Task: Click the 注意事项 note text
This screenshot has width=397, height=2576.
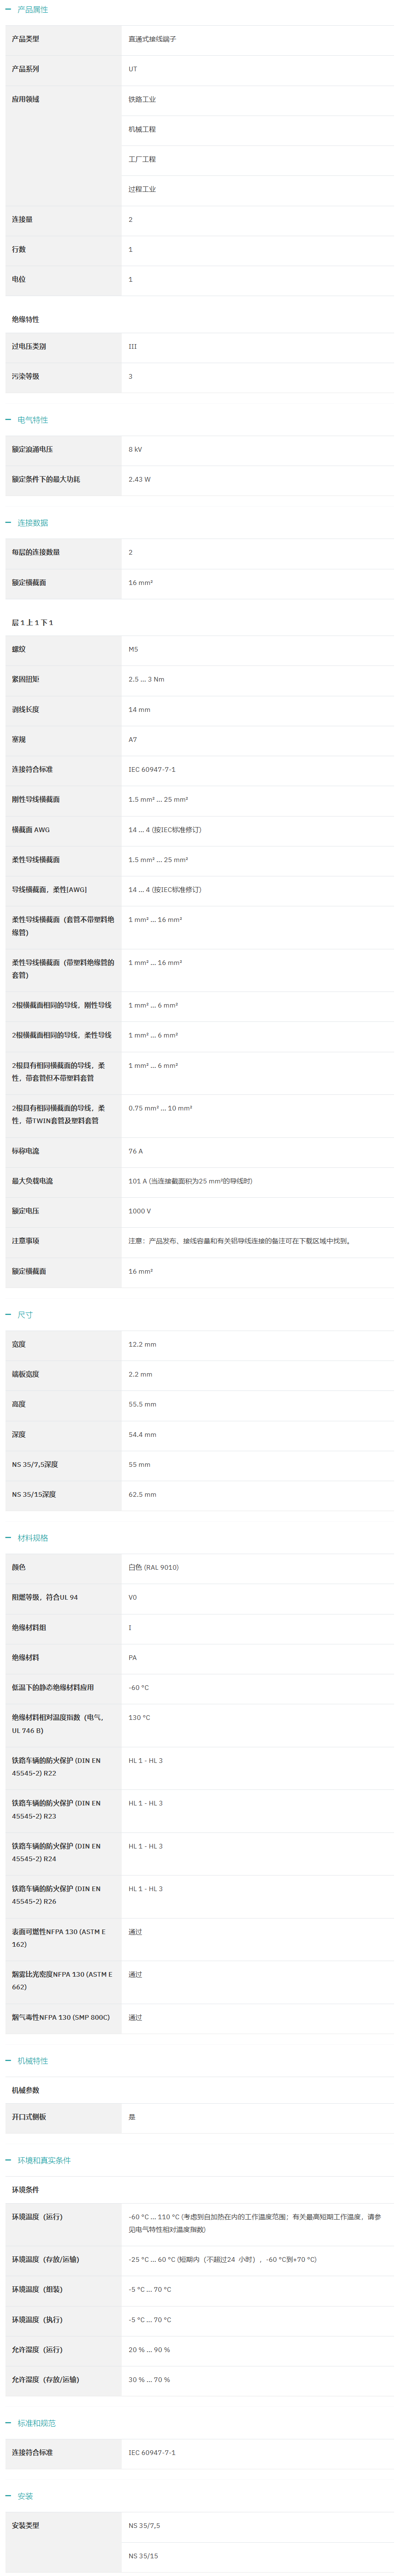Action: [240, 1241]
